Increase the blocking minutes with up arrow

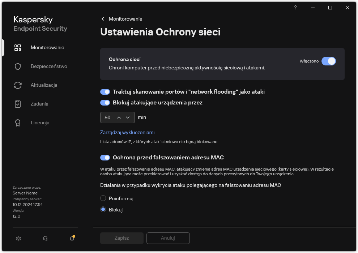coord(119,117)
